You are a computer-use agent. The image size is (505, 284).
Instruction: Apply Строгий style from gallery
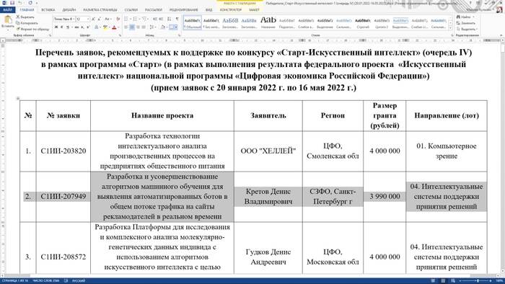(x=363, y=23)
